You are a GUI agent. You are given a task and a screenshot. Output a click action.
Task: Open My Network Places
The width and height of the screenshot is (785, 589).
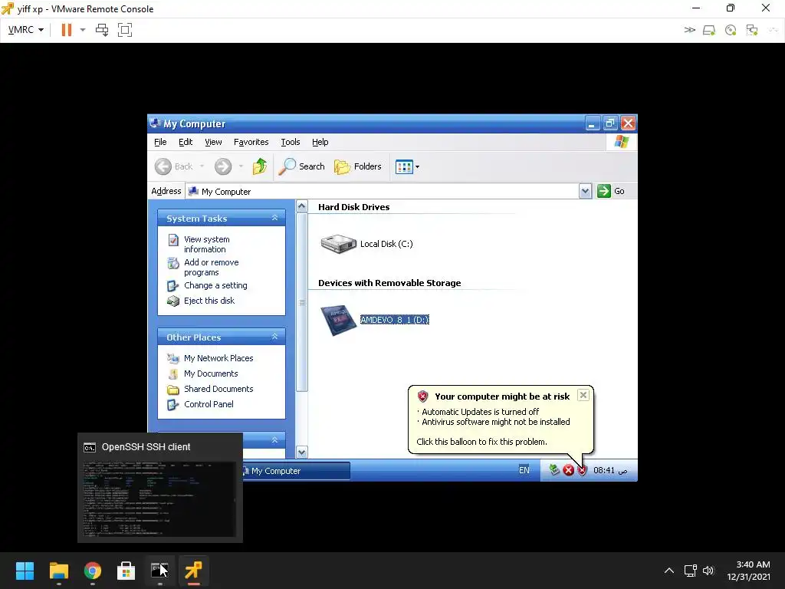point(218,358)
